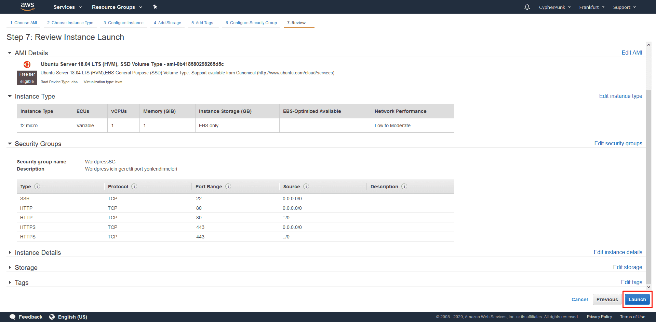
Task: Show info tooltip for Port Range column
Action: pyautogui.click(x=228, y=187)
